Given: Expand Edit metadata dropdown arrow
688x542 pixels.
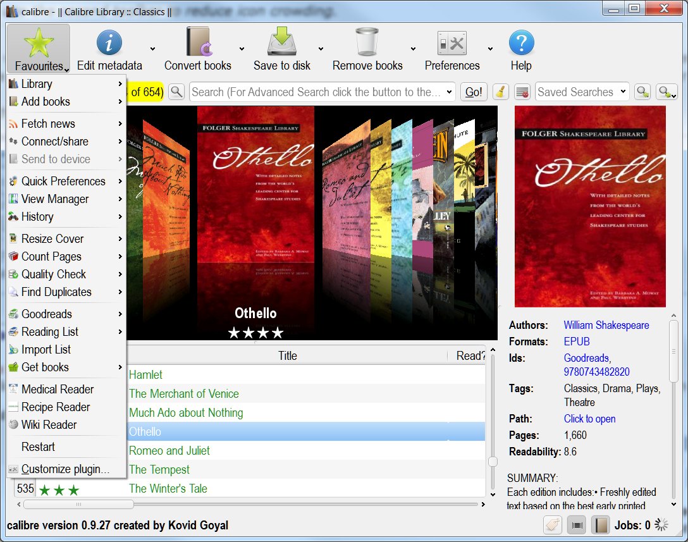Looking at the screenshot, I should 152,49.
